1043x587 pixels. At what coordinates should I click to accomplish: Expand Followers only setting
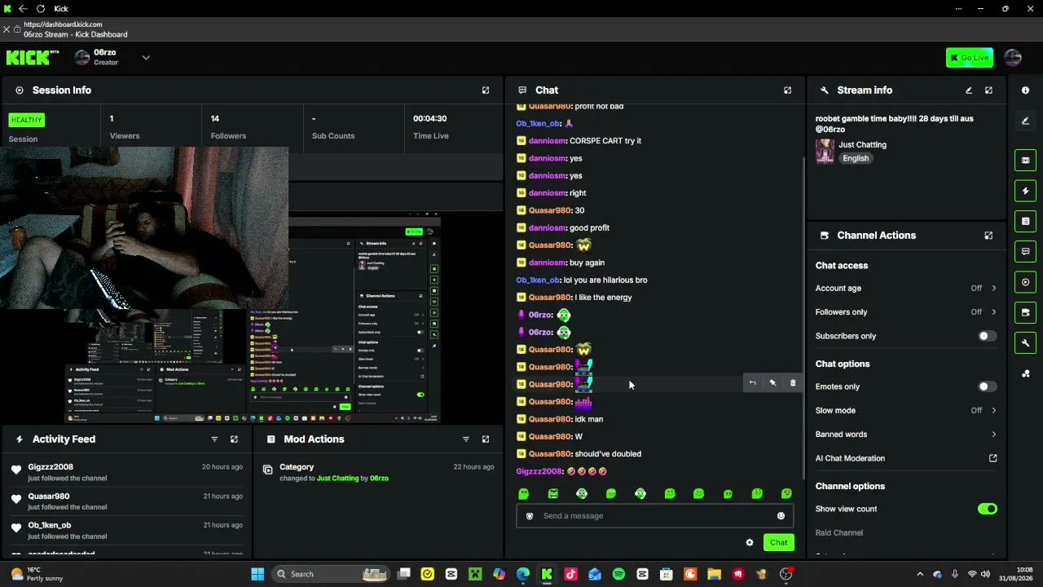(x=906, y=312)
